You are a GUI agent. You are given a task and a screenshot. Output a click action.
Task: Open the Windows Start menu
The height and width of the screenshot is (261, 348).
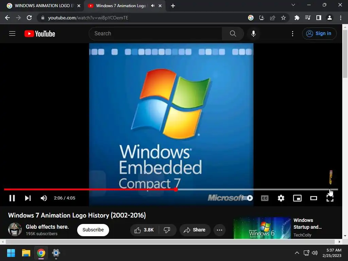[11, 253]
